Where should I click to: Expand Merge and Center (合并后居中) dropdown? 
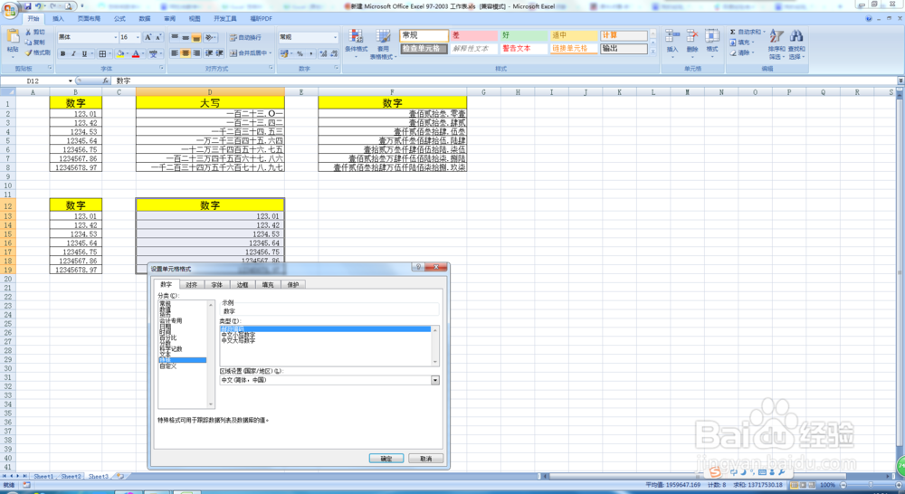(x=270, y=53)
